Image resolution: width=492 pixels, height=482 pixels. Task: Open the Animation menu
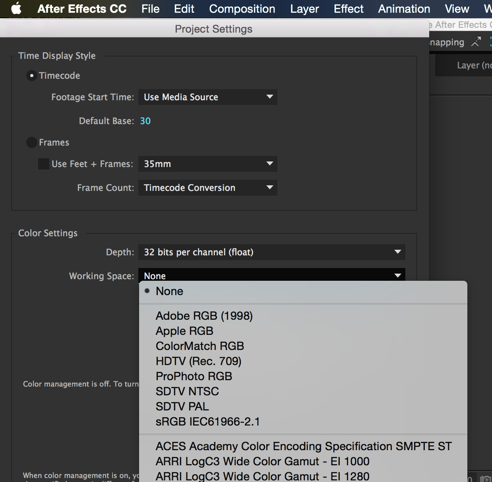click(404, 9)
